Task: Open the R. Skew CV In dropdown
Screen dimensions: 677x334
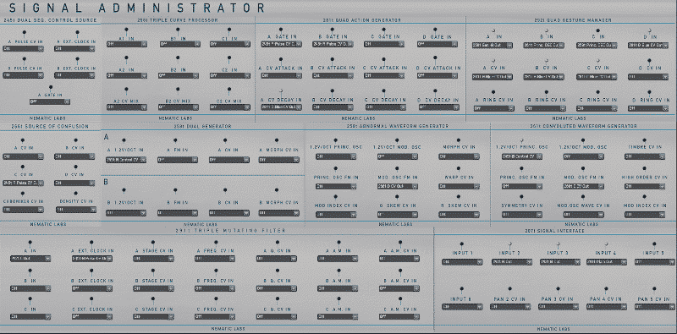Action: tap(459, 215)
